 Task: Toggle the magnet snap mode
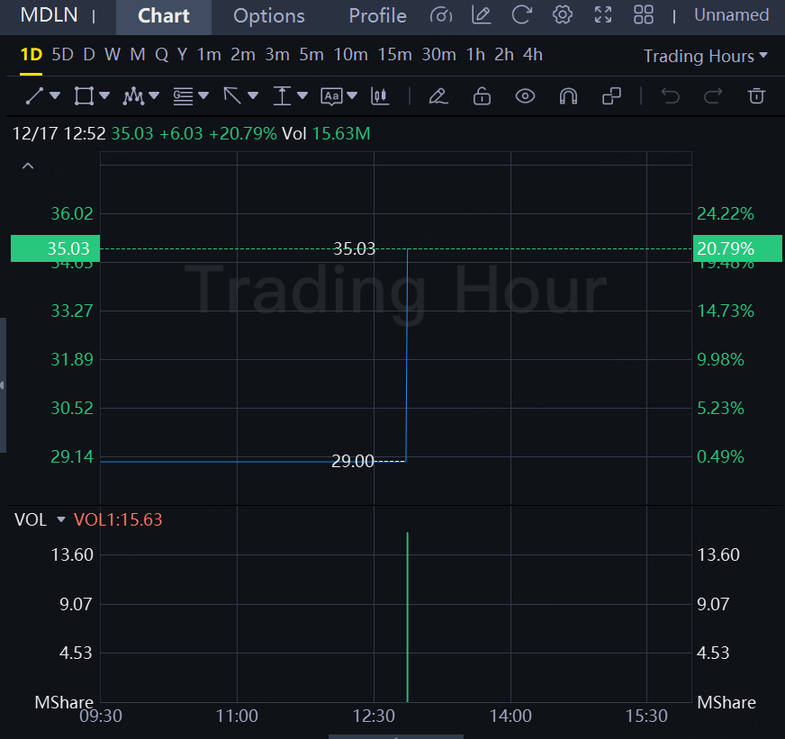(x=568, y=95)
